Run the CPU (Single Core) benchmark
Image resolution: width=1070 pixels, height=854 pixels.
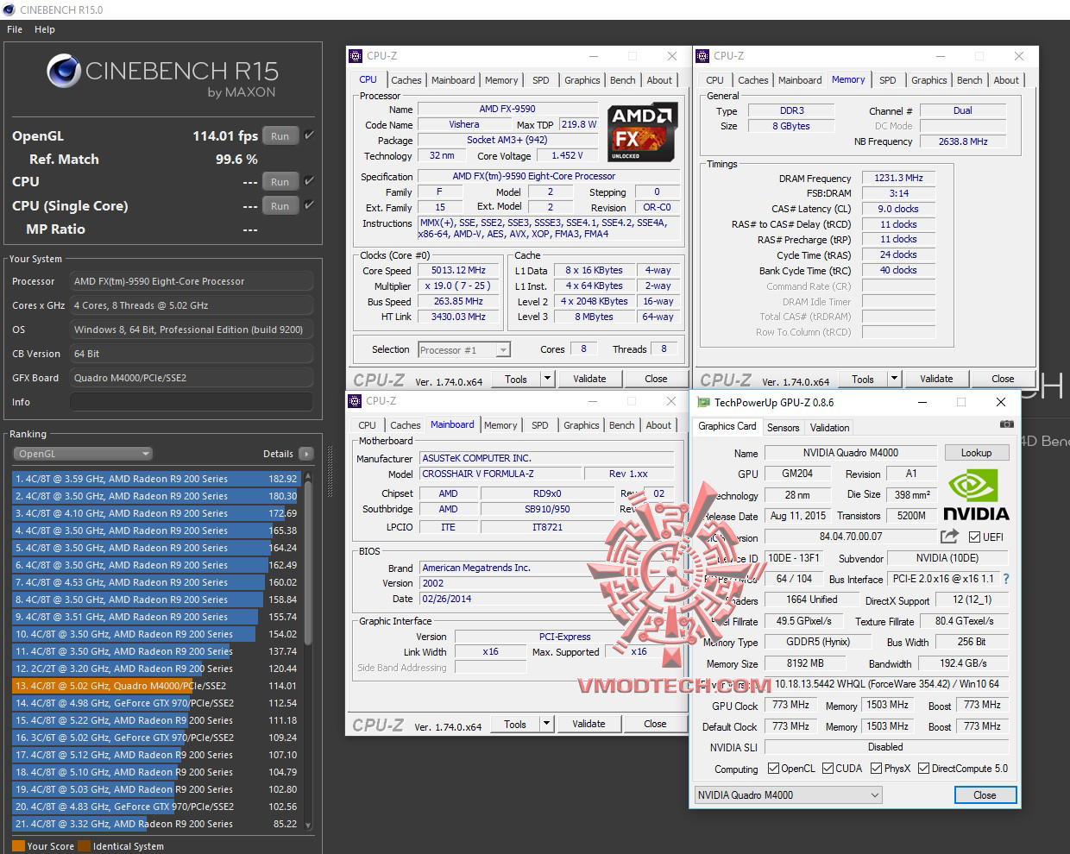click(280, 205)
